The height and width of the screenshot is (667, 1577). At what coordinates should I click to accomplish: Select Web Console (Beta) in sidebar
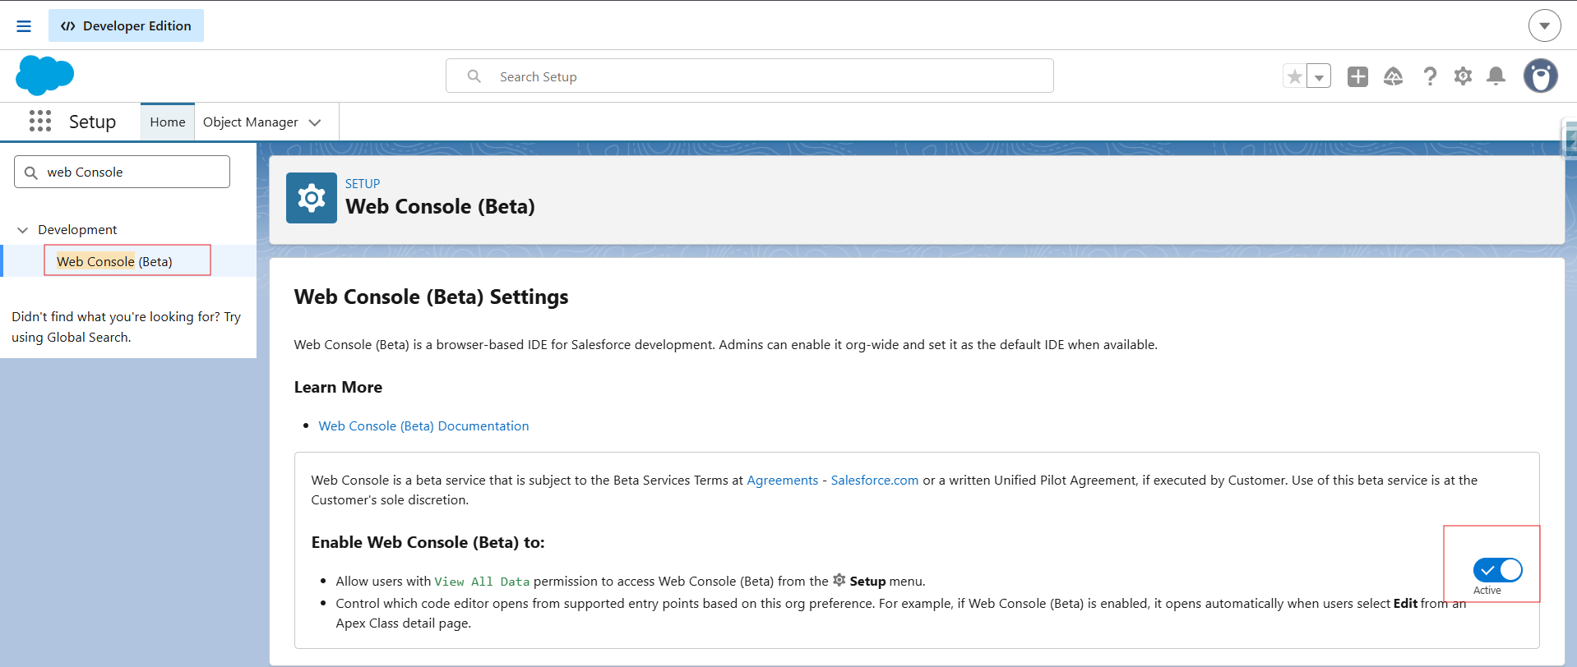pos(114,261)
